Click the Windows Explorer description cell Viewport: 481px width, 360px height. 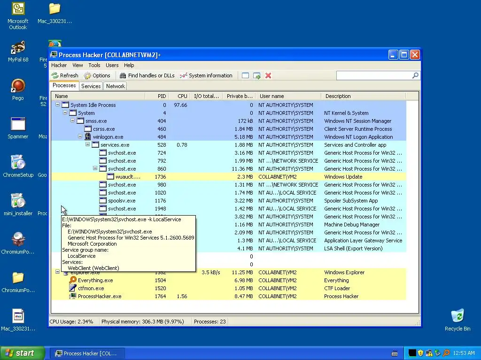point(344,272)
